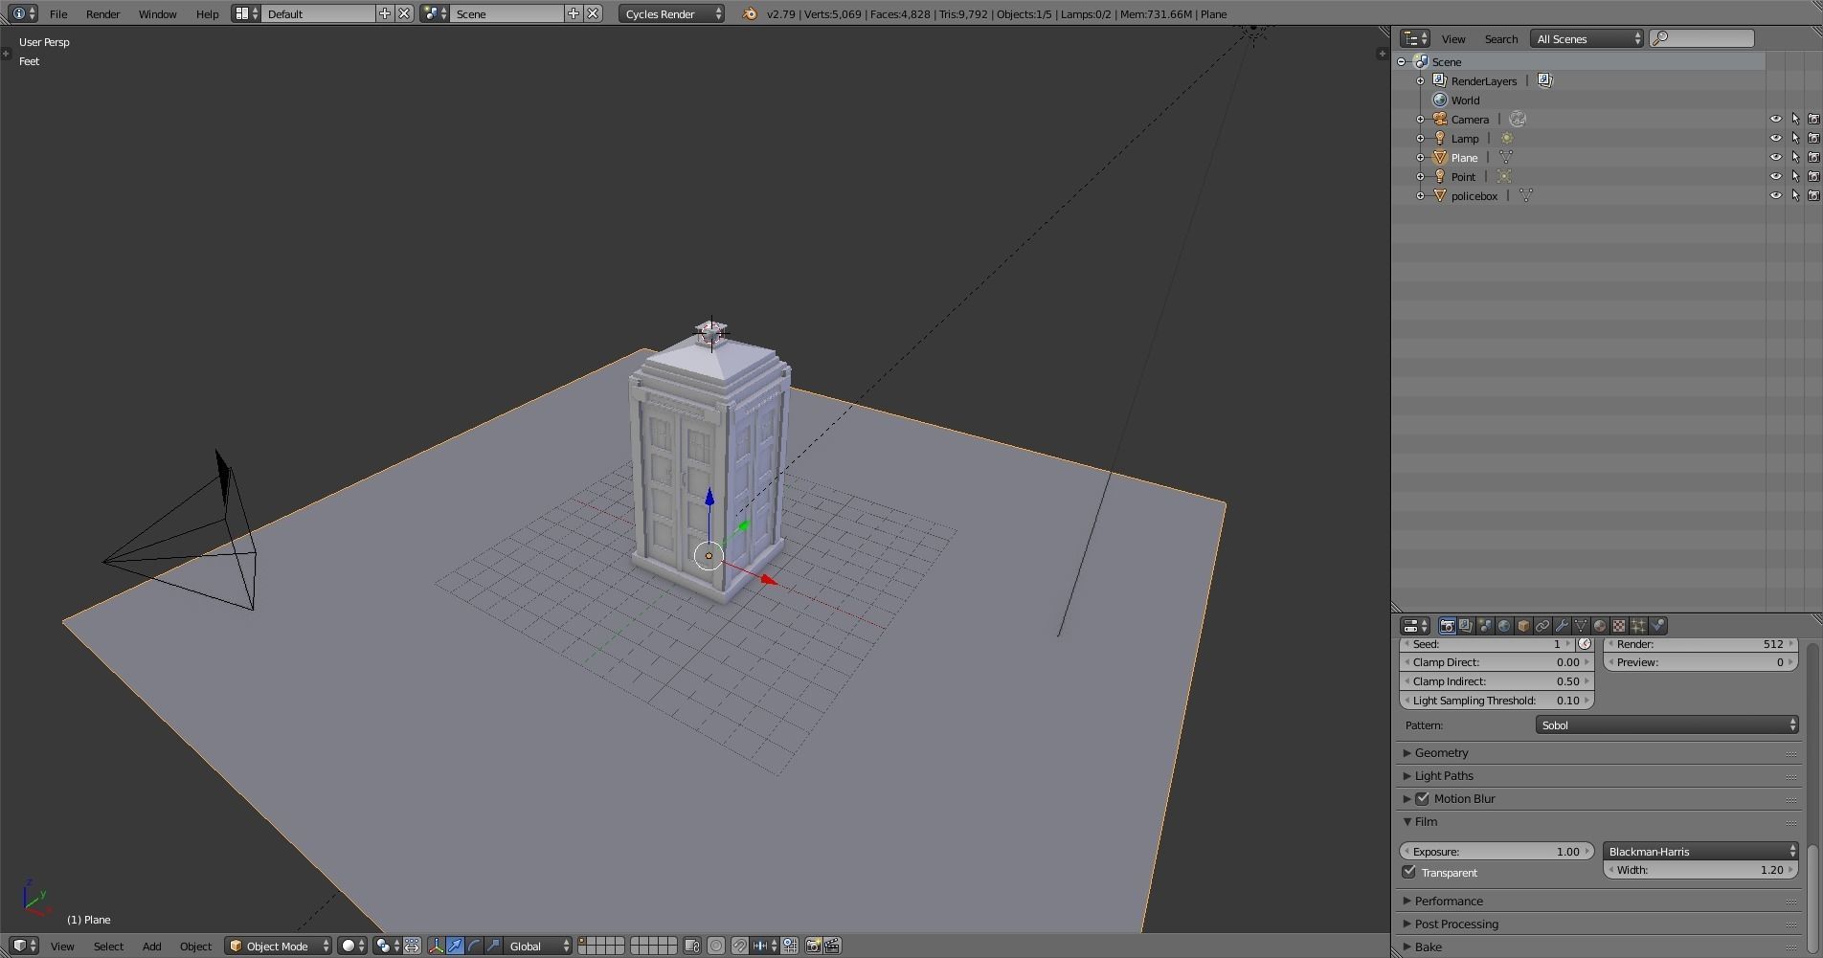The image size is (1823, 958).
Task: Toggle renderability of the Camera row
Action: (1813, 119)
